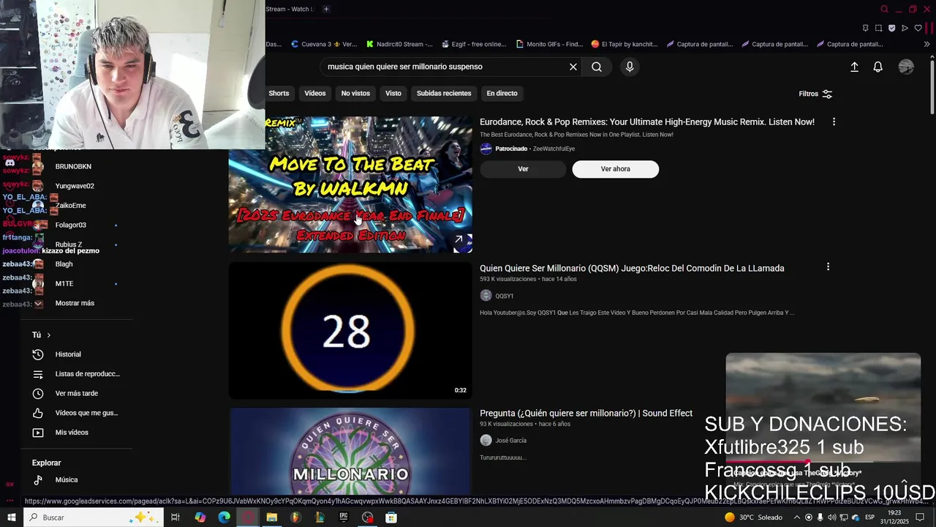936x527 pixels.
Task: Open the Yungwave02 subscription channel
Action: (x=75, y=186)
